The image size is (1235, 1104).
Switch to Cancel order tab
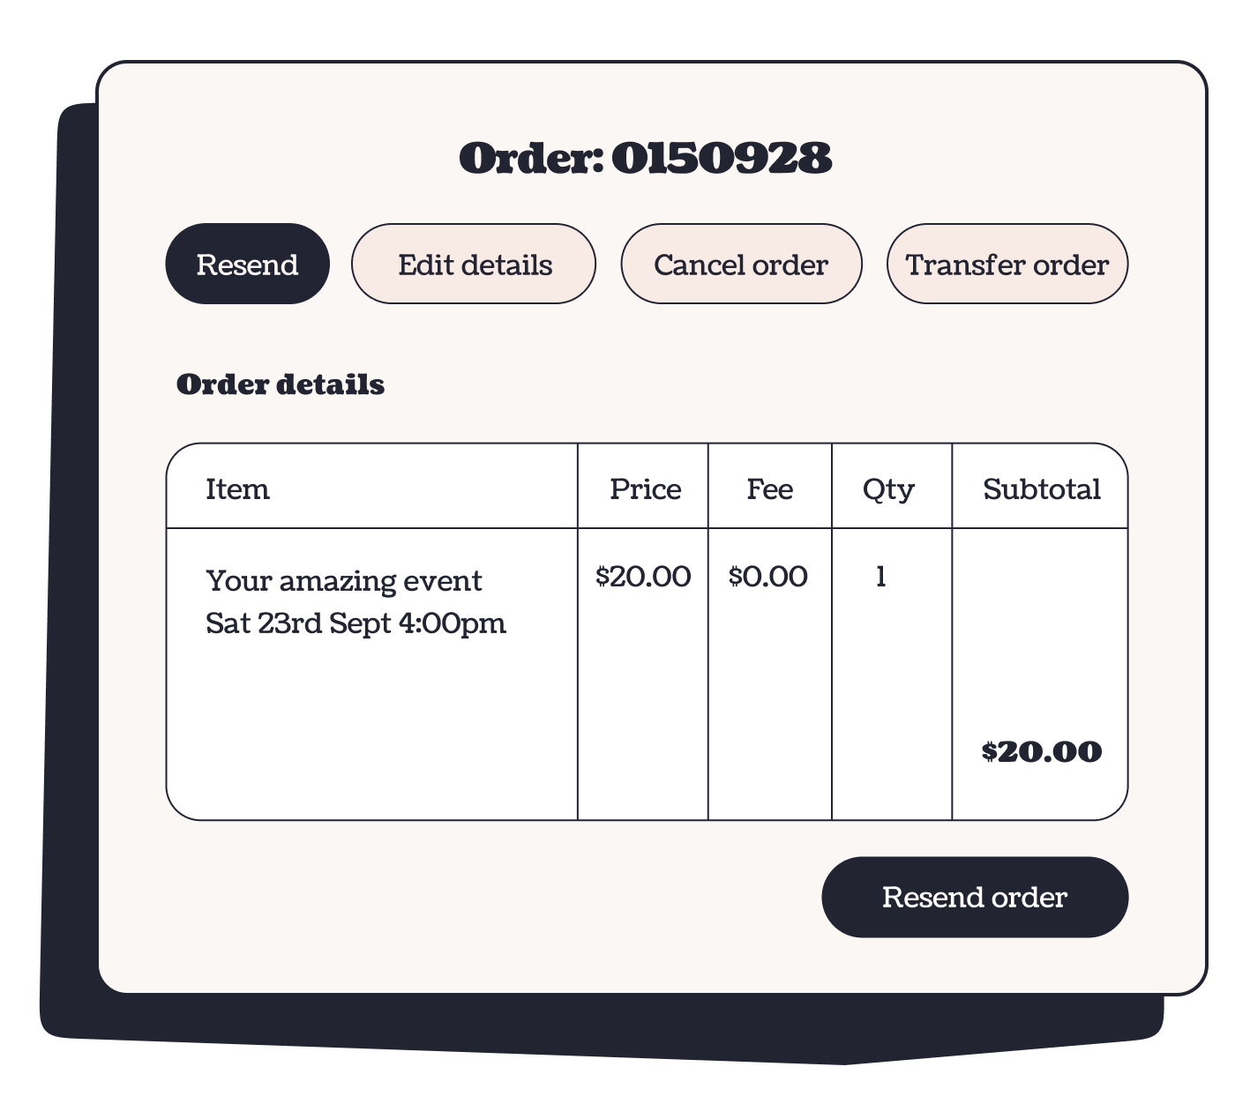(x=741, y=265)
